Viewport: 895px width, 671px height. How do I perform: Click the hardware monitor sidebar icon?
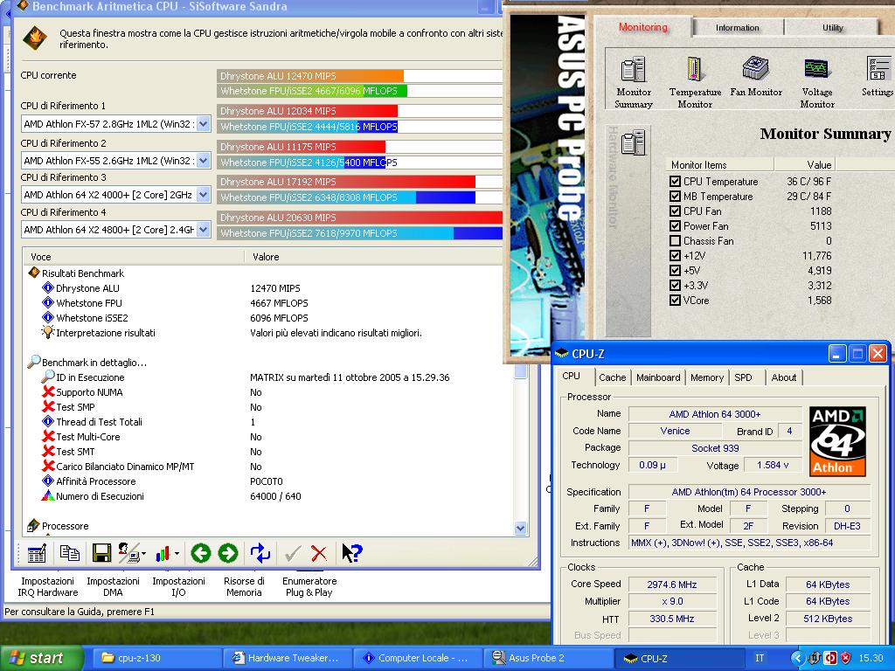(633, 142)
